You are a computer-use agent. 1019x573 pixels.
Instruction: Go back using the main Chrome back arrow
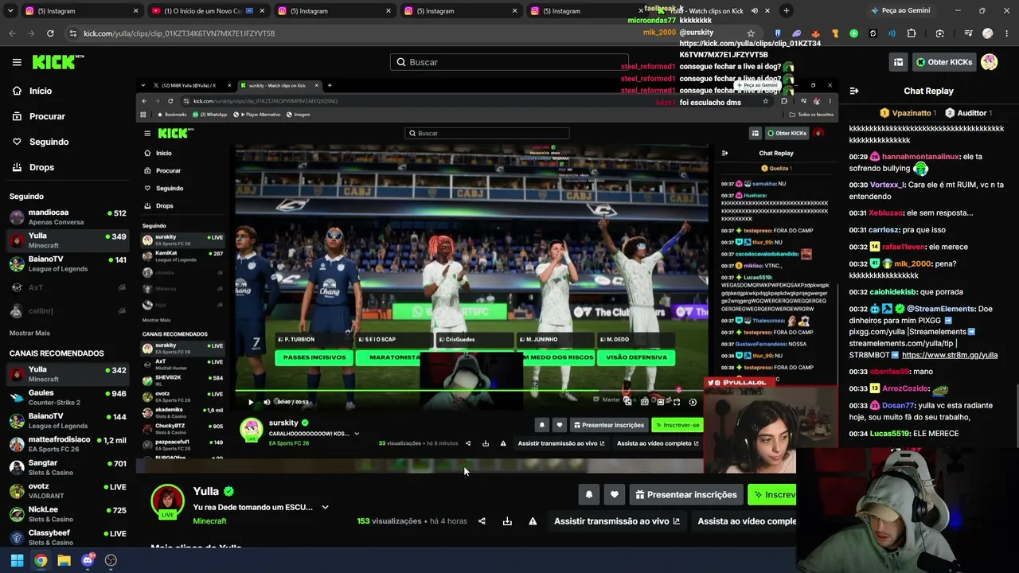pos(12,33)
